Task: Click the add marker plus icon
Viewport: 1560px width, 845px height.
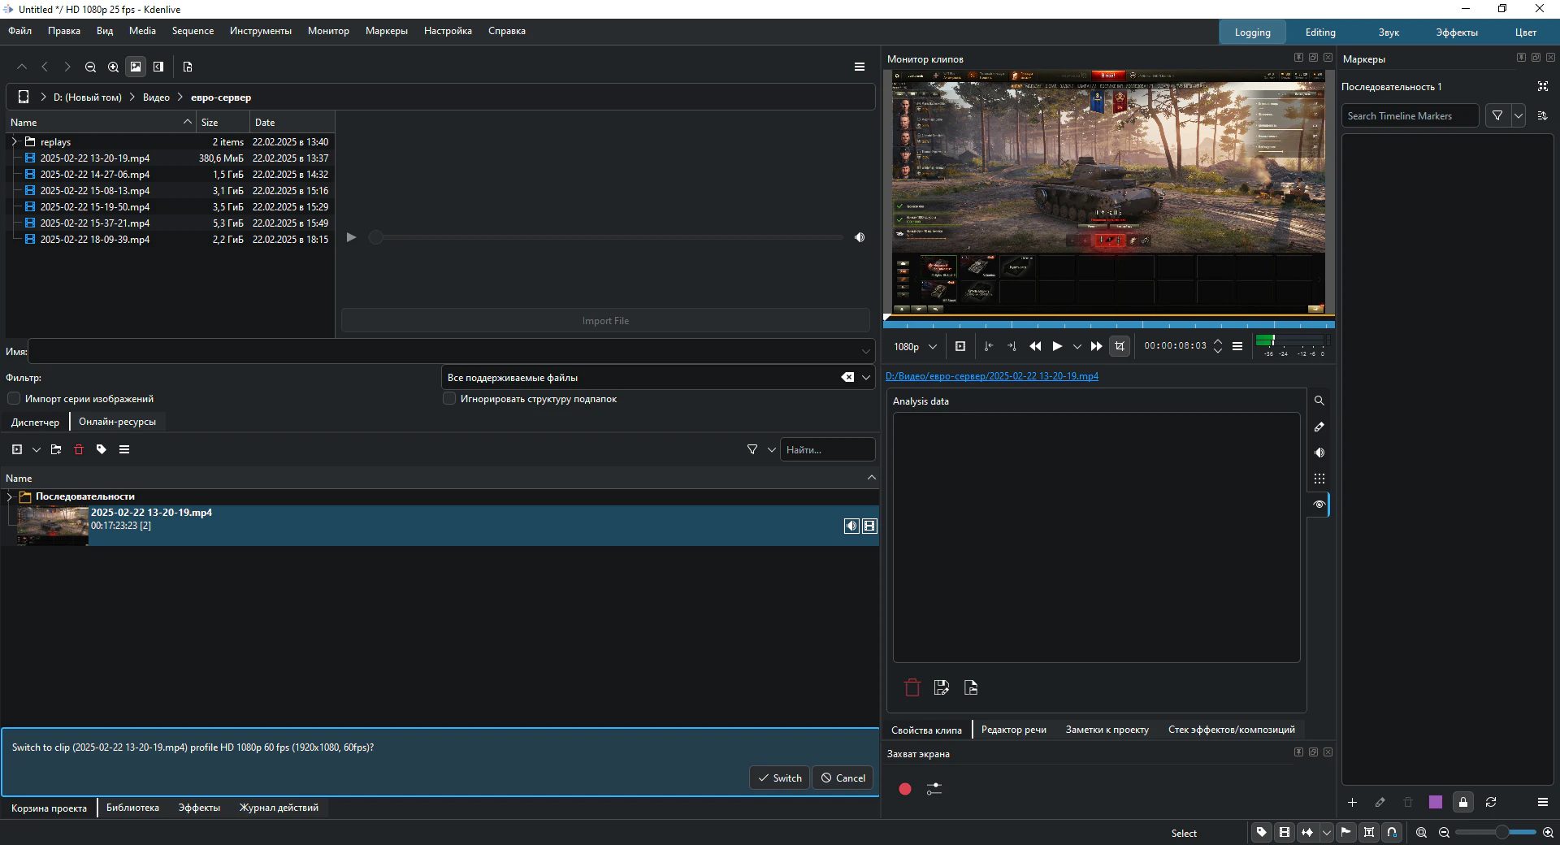Action: pos(1353,802)
